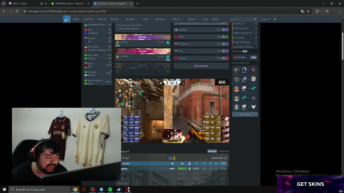344x193 pixels.
Task: Go back to previous page
Action: click(4, 11)
